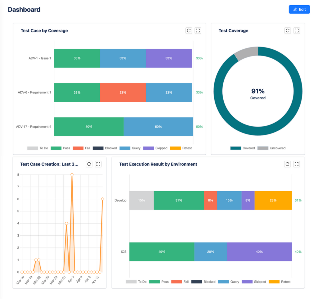Click the Edit dashboard button
Screen dimensions: 318x299
coord(299,10)
